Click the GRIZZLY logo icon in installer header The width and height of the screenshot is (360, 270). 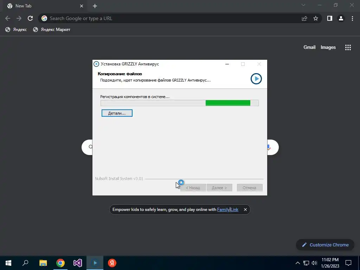tap(256, 79)
